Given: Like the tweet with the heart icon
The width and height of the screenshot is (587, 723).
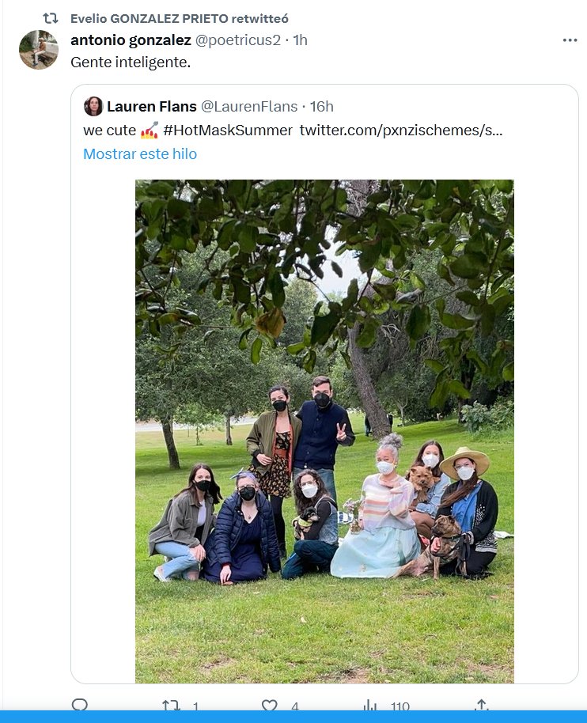Looking at the screenshot, I should pyautogui.click(x=270, y=704).
